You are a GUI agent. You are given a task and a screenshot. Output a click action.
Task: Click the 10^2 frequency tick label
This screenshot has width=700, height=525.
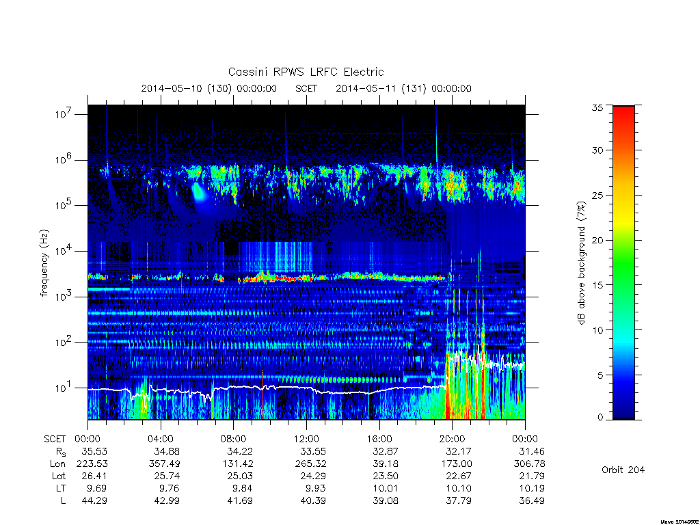click(64, 342)
